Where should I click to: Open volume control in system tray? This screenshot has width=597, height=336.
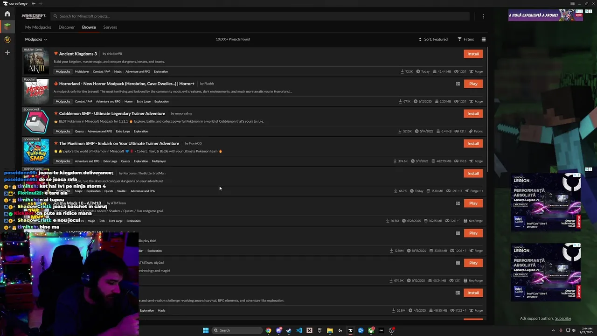(x=574, y=330)
